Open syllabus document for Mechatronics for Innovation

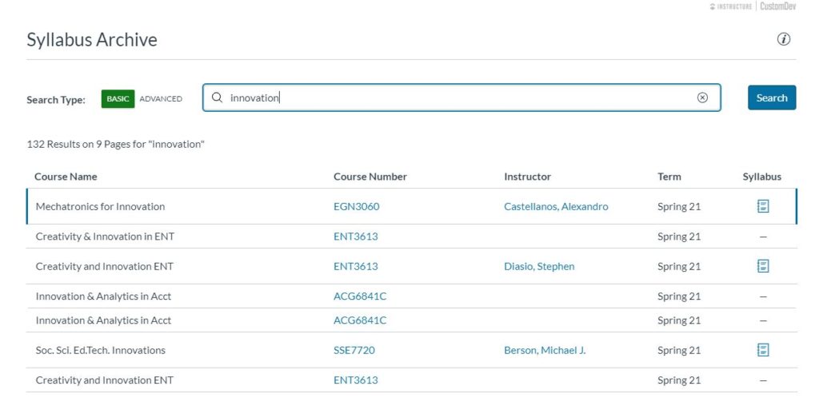[763, 206]
